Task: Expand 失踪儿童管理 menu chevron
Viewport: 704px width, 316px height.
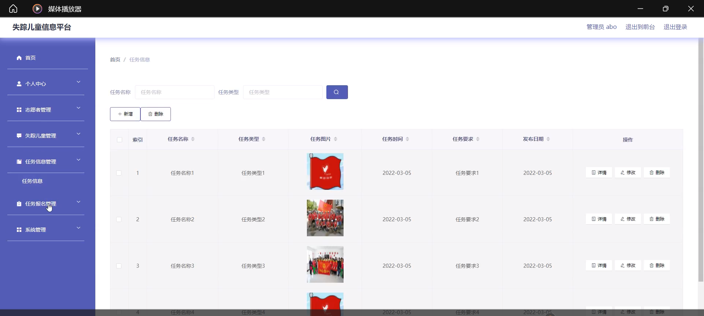Action: pos(78,134)
